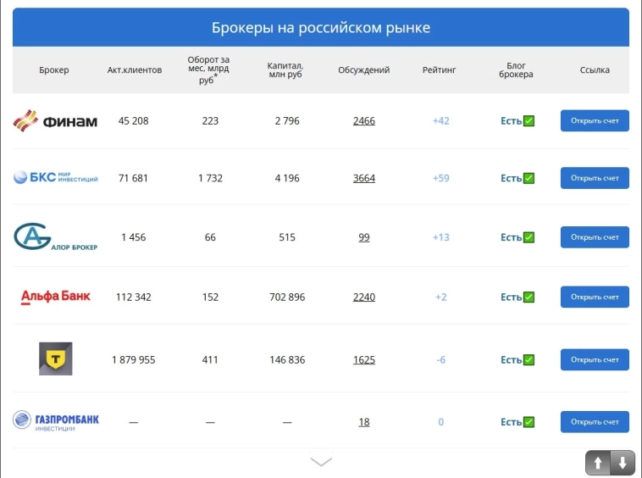The width and height of the screenshot is (642, 478).
Task: Click green checkmark in Финам blog column
Action: click(x=529, y=121)
